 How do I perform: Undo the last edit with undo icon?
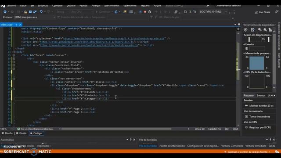point(41,12)
